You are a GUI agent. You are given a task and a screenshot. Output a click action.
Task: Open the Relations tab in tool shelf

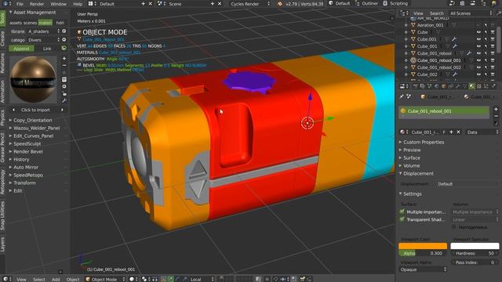tap(2, 63)
